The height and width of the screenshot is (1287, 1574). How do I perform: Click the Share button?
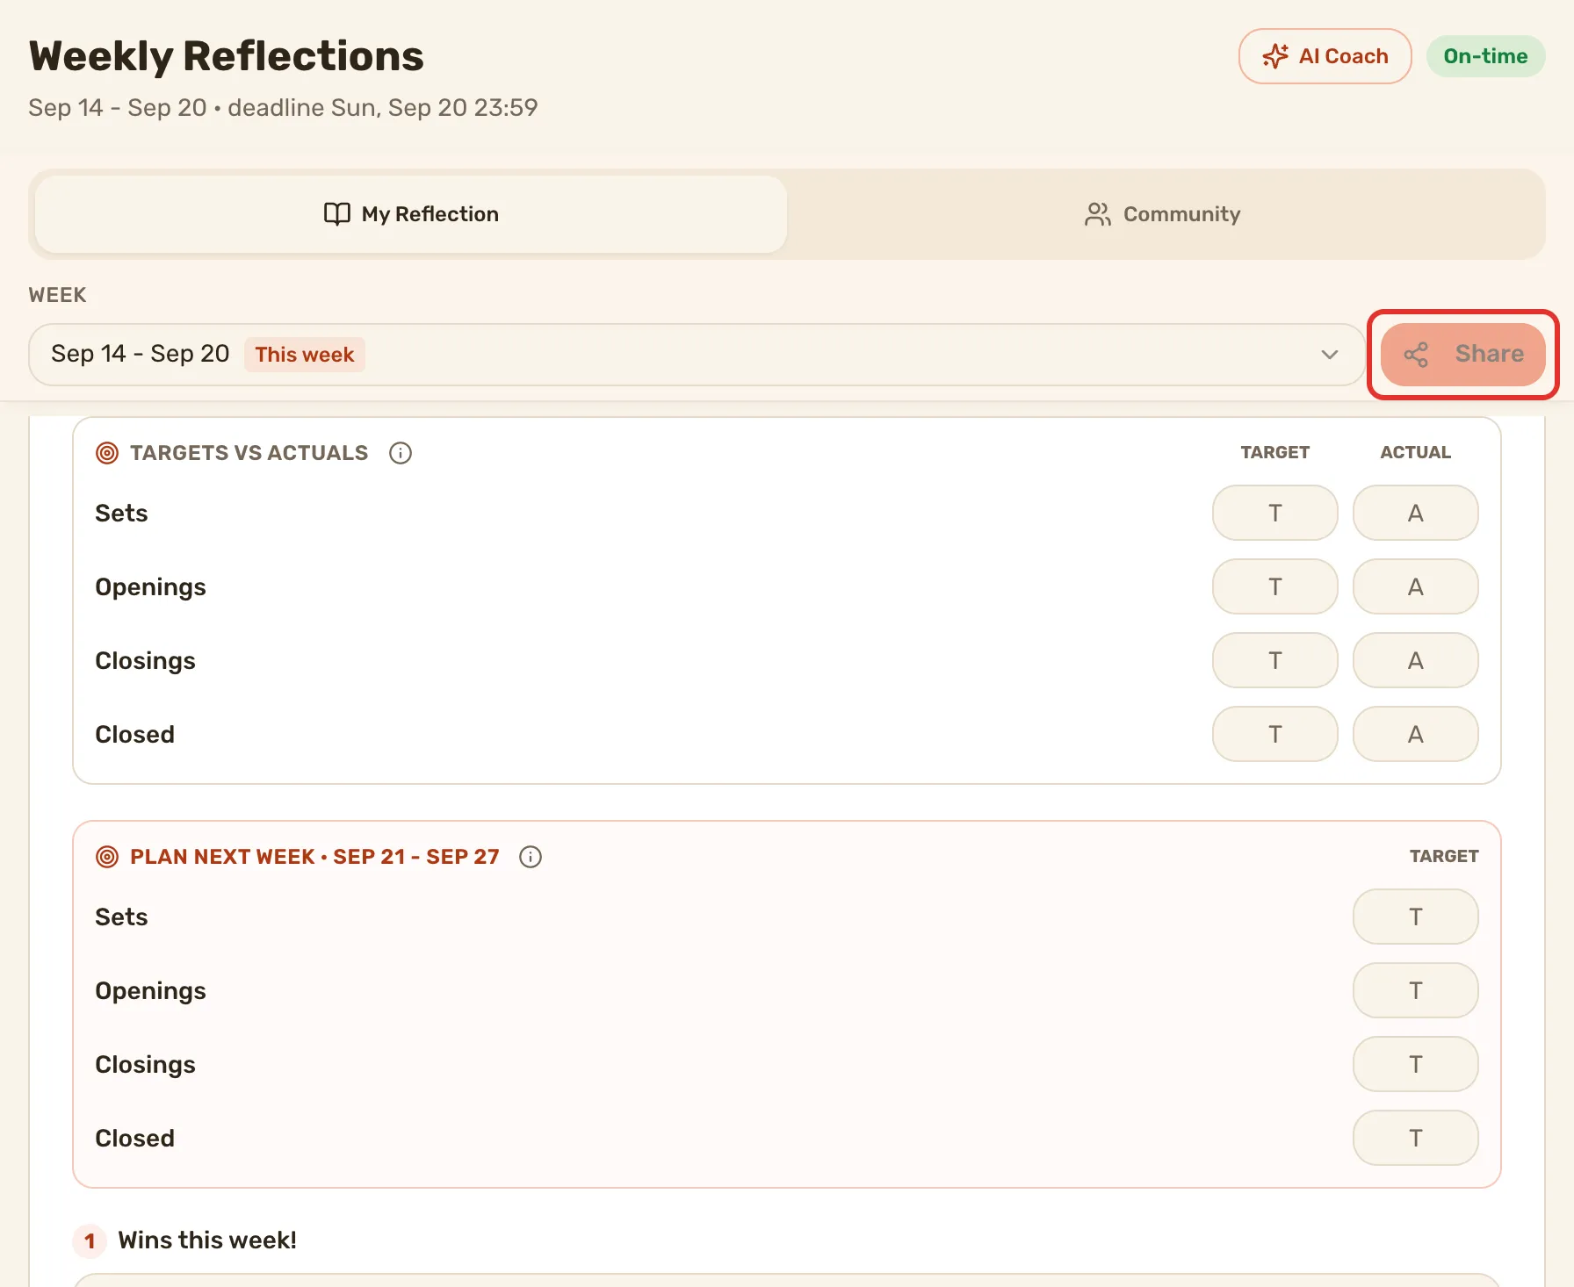point(1463,355)
